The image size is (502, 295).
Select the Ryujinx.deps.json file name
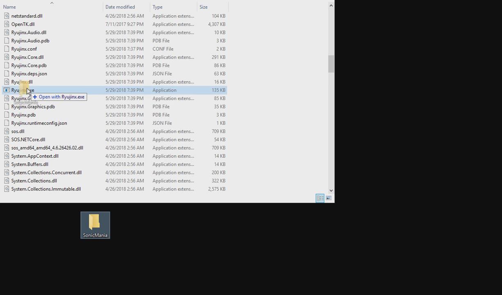click(29, 73)
